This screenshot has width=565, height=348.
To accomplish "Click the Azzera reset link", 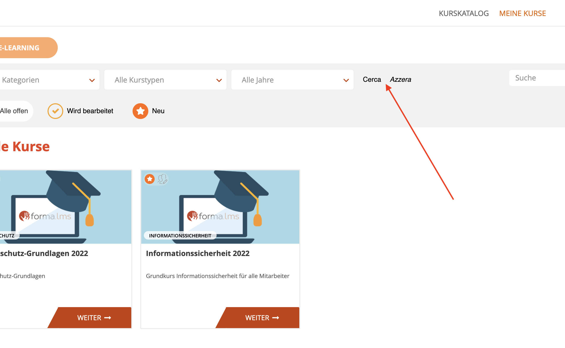I will 400,79.
